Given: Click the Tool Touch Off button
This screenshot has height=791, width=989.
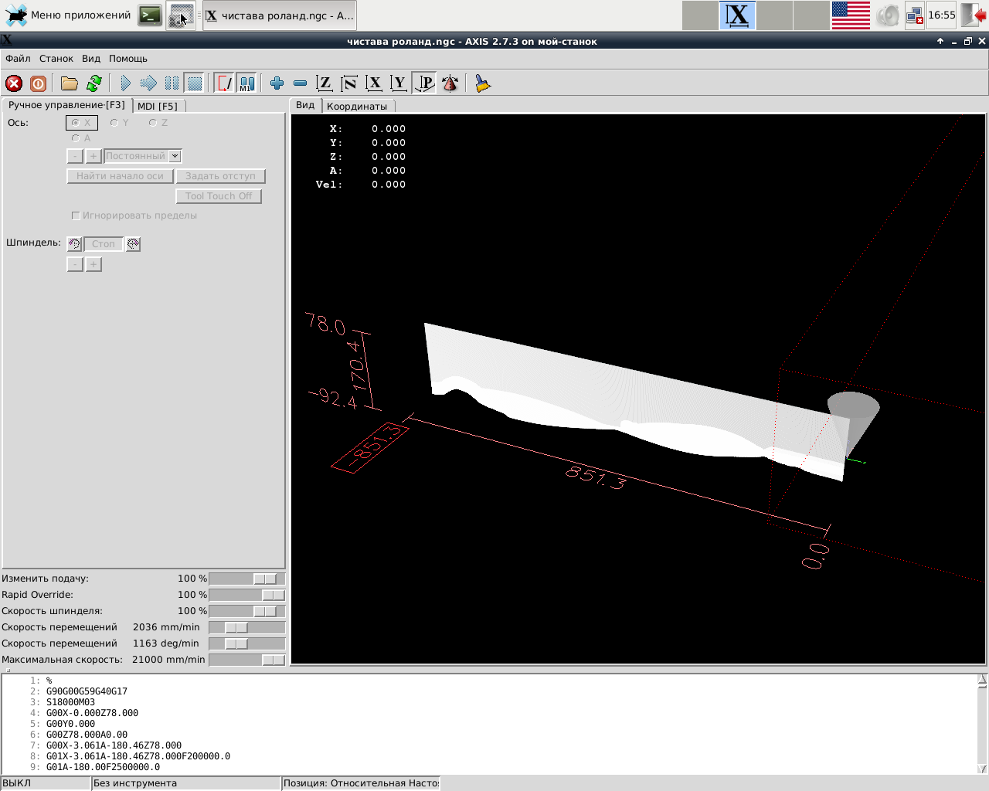Looking at the screenshot, I should [x=219, y=196].
